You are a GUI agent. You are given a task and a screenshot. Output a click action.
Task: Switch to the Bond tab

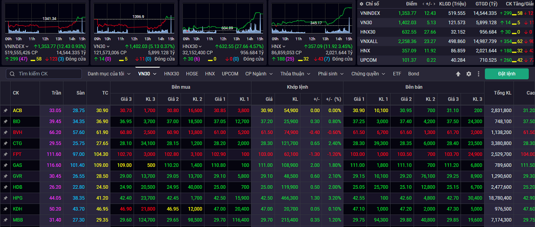413,74
